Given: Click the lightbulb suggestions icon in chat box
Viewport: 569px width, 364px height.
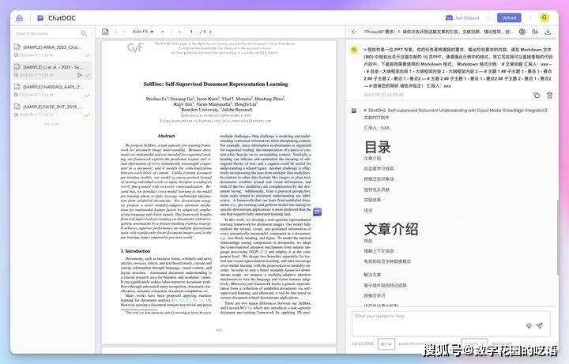Looking at the screenshot, I should (x=529, y=325).
